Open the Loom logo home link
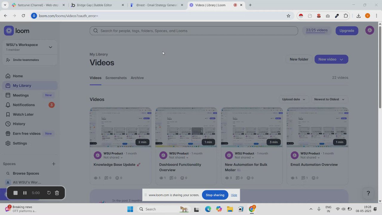Image resolution: width=382 pixels, height=215 pixels. pyautogui.click(x=17, y=31)
